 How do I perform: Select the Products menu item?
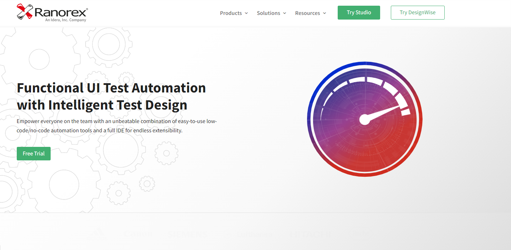point(231,13)
